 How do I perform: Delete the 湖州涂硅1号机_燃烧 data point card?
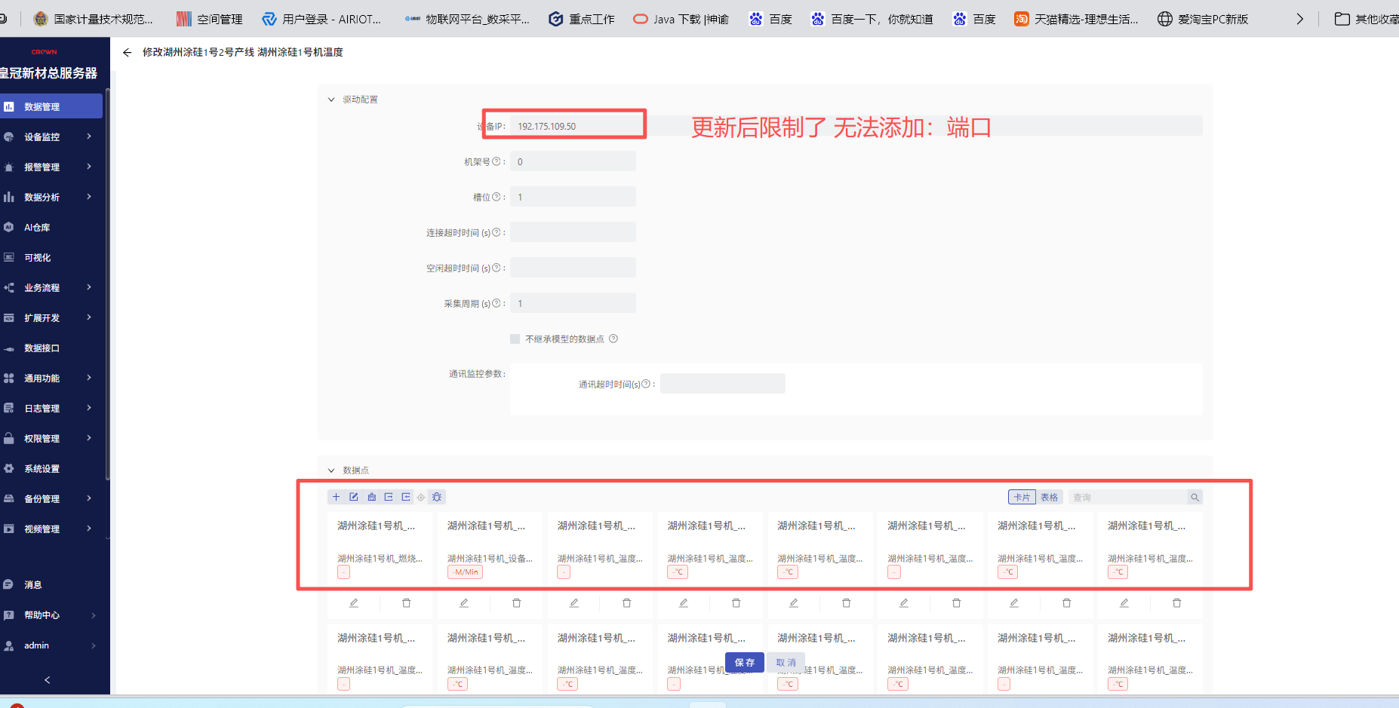click(407, 602)
